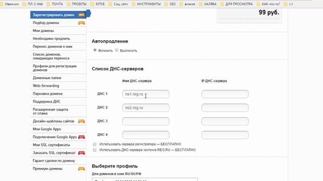Open Расширенная защита от спама

click(x=59, y=111)
